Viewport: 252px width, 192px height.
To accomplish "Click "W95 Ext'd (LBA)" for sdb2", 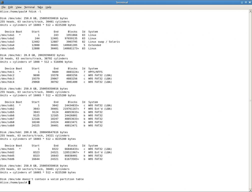I will (x=100, y=109).
